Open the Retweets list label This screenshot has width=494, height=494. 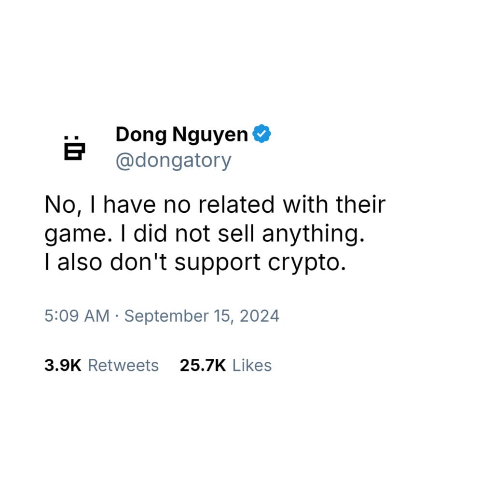[x=123, y=365]
